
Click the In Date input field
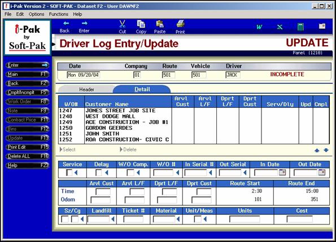click(266, 173)
